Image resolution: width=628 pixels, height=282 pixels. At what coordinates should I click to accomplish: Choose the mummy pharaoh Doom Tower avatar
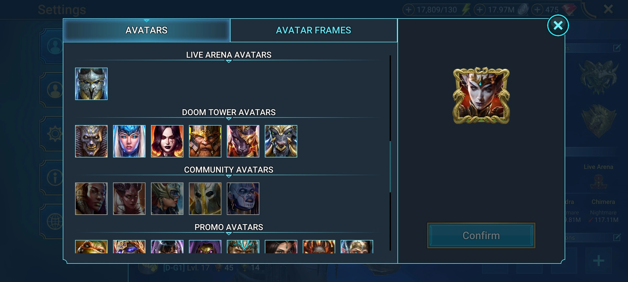pos(91,141)
